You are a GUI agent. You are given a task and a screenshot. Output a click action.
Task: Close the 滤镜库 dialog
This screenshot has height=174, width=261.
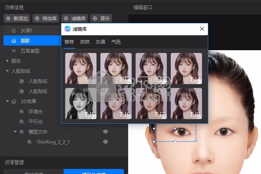202,29
